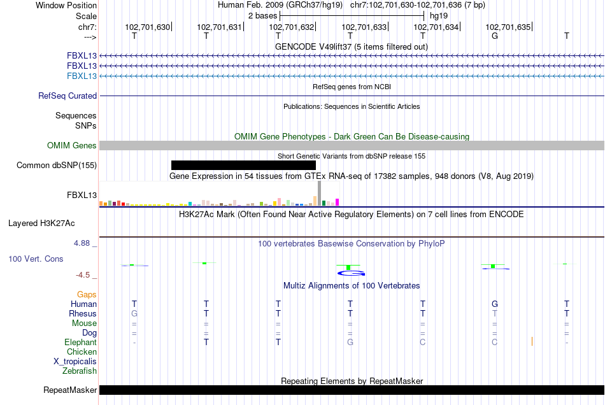
Task: Select the Elephant alignment row label
Action: point(80,342)
